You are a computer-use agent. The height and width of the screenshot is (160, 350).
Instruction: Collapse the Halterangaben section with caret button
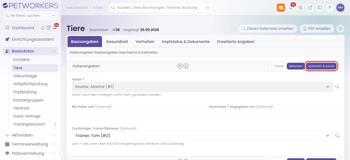pyautogui.click(x=268, y=66)
